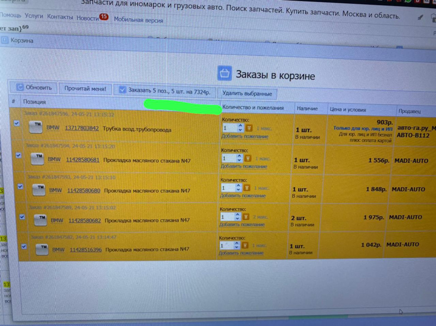Click the TM brand icon for part 11428516396

[42, 249]
